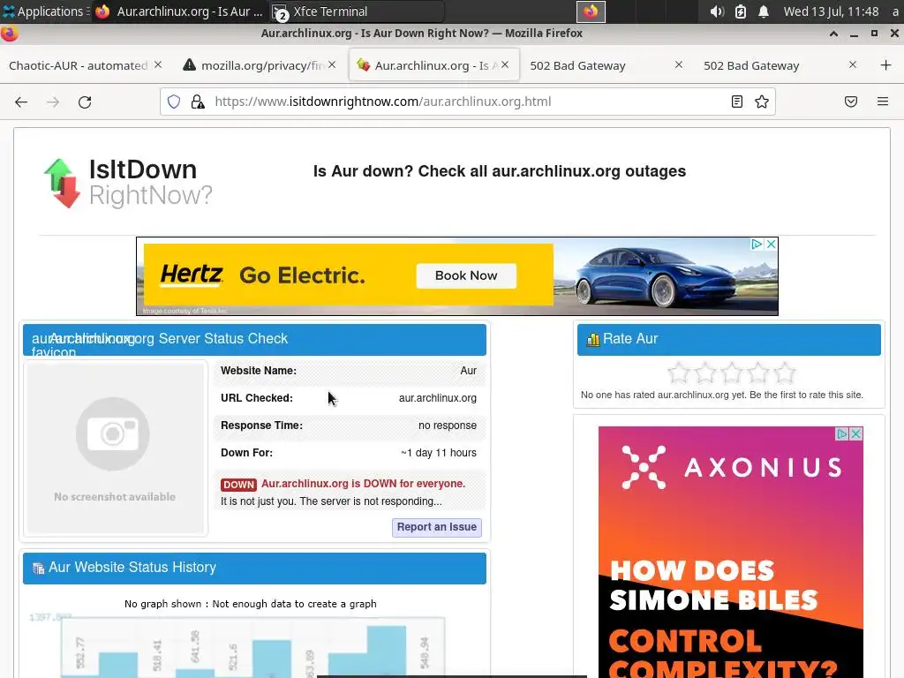Switch to Xfce Terminal in taskbar
This screenshot has height=678, width=904.
pyautogui.click(x=358, y=11)
